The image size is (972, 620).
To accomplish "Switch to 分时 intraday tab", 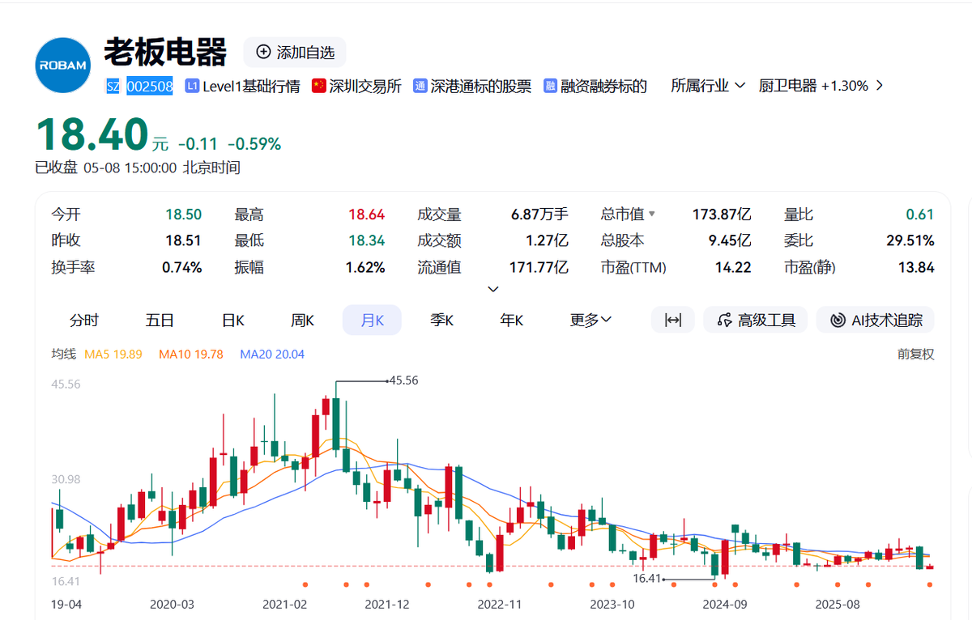I will 84,321.
